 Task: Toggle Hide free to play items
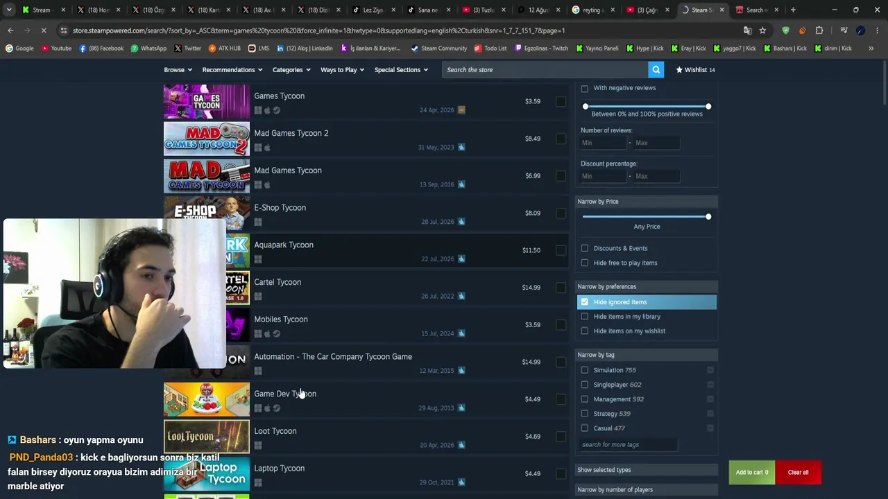[584, 263]
